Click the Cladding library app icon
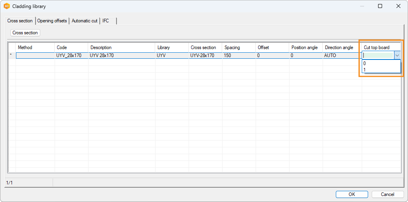Viewport: 408px width, 202px height. click(6, 6)
